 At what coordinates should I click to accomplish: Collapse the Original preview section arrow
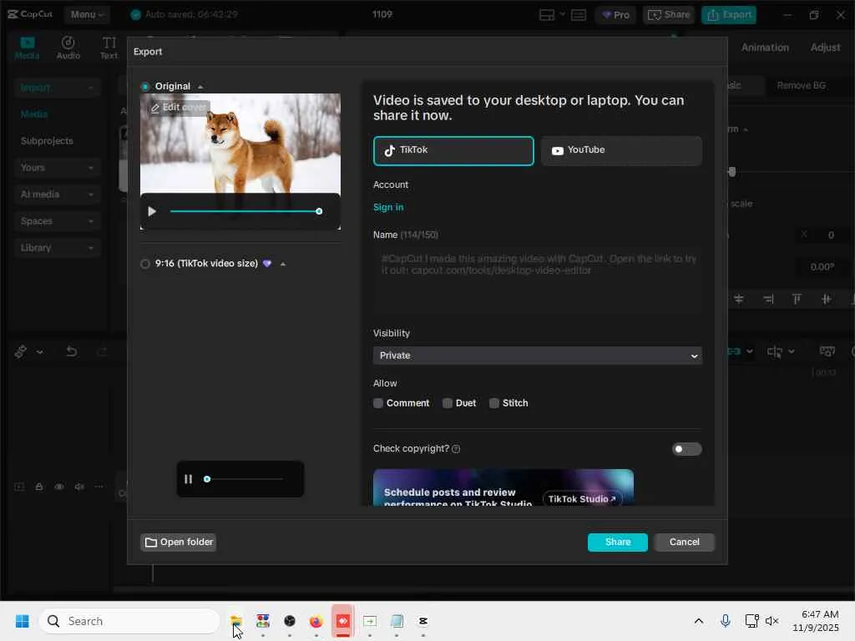pos(200,87)
